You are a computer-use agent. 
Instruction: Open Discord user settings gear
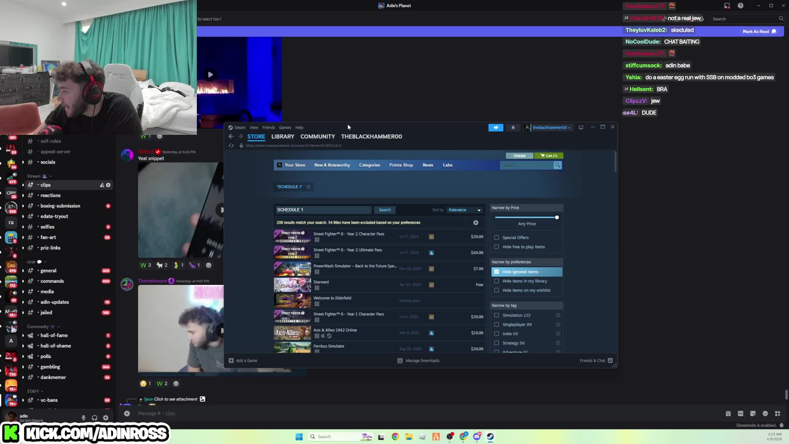coord(106,418)
